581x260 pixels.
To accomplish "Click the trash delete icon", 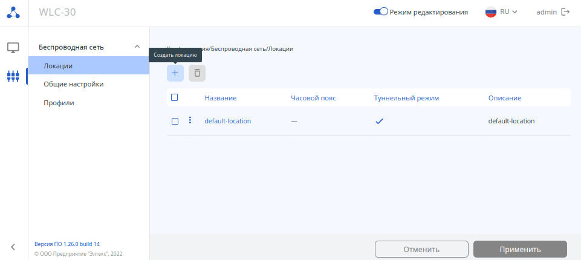I will tap(197, 73).
